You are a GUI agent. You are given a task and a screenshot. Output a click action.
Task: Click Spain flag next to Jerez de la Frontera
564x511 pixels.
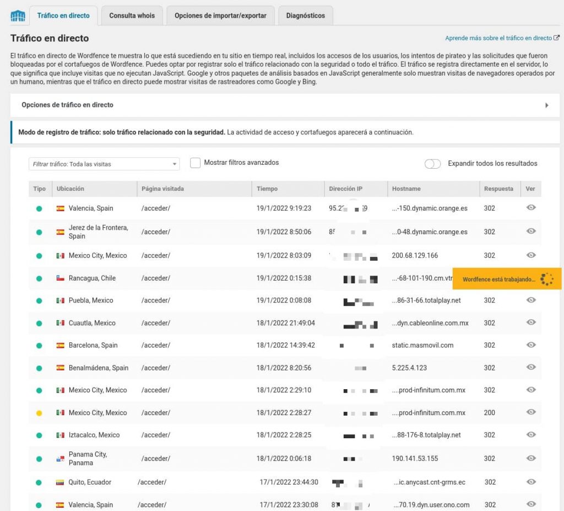tap(61, 232)
